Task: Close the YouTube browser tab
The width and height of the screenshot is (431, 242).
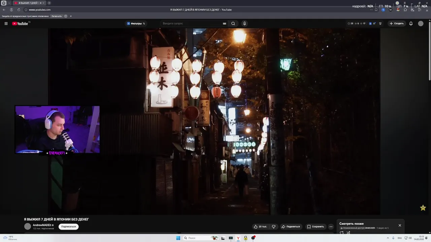Action: [43, 3]
